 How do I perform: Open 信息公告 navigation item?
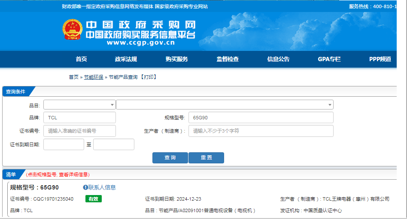click(x=278, y=59)
